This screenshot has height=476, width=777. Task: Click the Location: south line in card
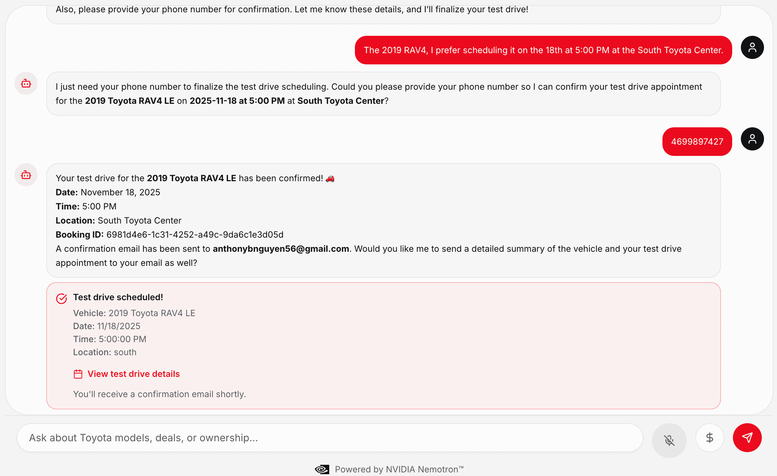105,352
